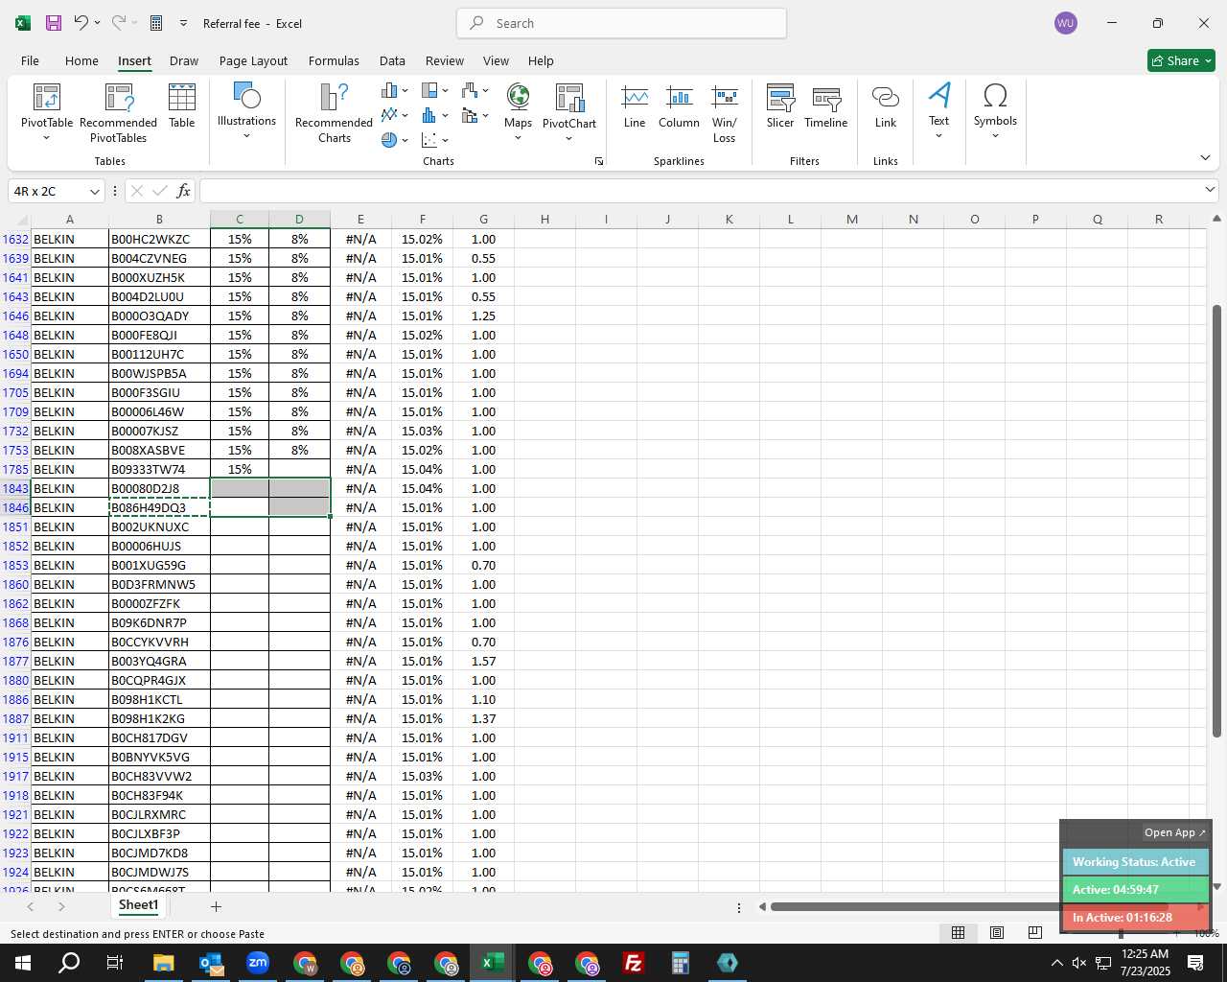Select cell B0CQPR4GJX in column B
1227x982 pixels.
click(159, 680)
